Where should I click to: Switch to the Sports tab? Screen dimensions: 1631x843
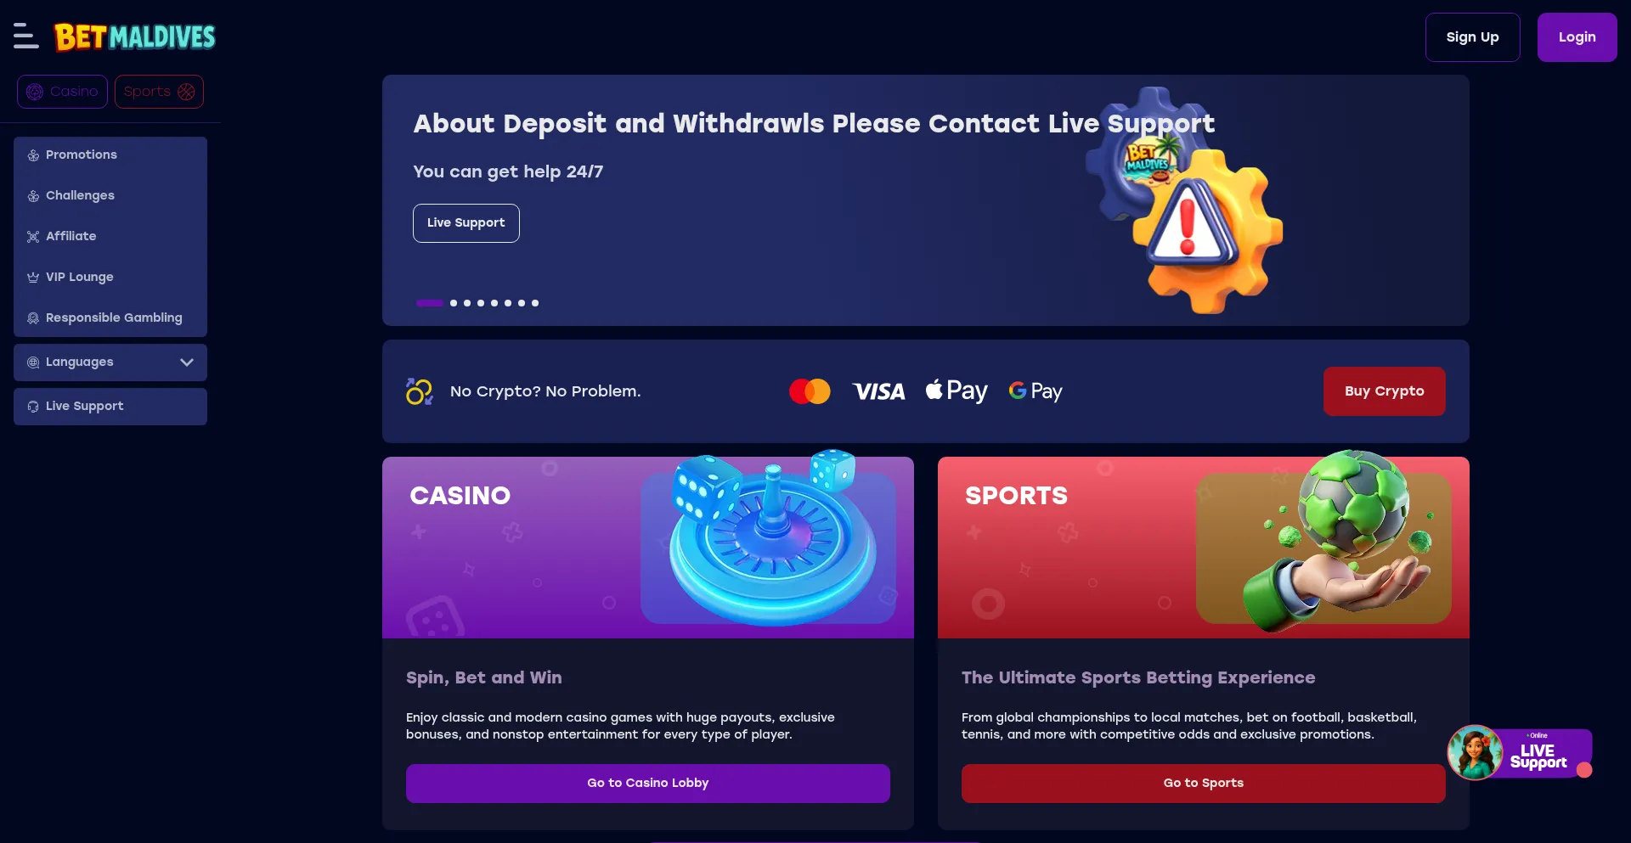coord(159,92)
